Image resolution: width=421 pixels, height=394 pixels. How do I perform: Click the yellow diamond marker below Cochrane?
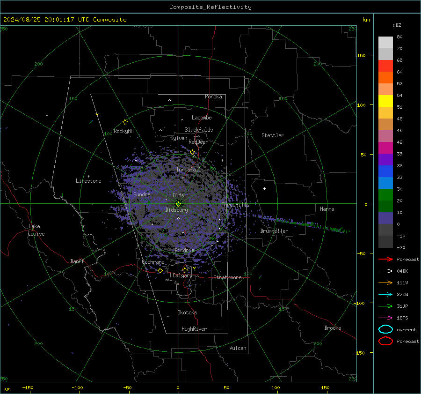coord(160,270)
